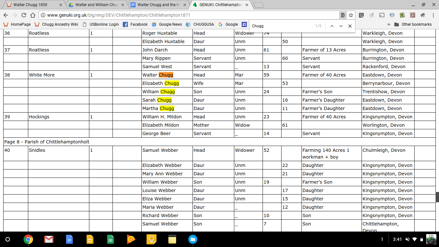Image resolution: width=439 pixels, height=247 pixels.
Task: Open the yellow 'n' notes extension
Action: (402, 15)
